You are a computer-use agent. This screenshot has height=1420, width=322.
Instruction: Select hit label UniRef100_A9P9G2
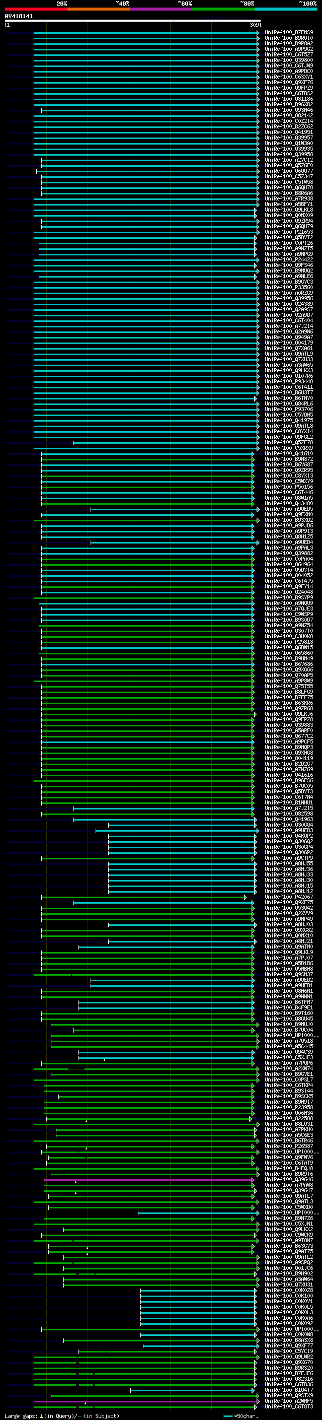[289, 49]
